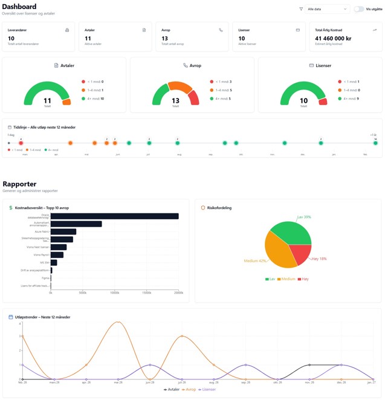Click the card icon beside the Lisenser gauge title

pyautogui.click(x=311, y=65)
